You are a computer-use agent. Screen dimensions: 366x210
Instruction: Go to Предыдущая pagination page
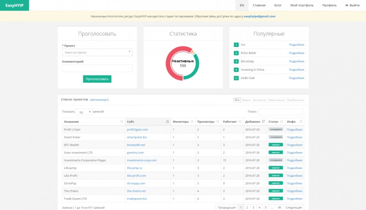coord(226,207)
